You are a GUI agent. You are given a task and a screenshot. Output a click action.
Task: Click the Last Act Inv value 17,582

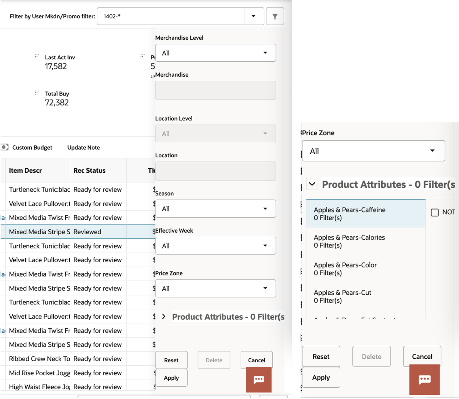coord(56,66)
